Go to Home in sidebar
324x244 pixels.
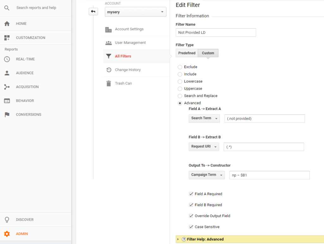click(x=21, y=24)
